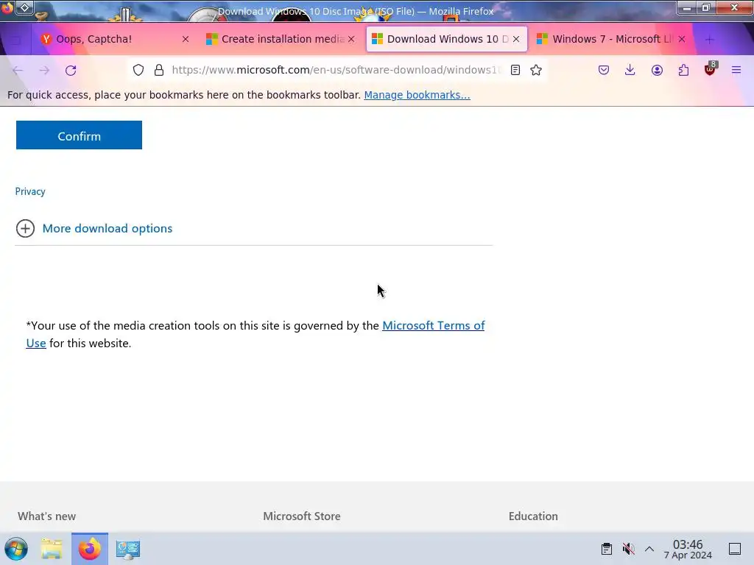Viewport: 754px width, 565px height.
Task: Open clock showing 03:46
Action: (688, 549)
